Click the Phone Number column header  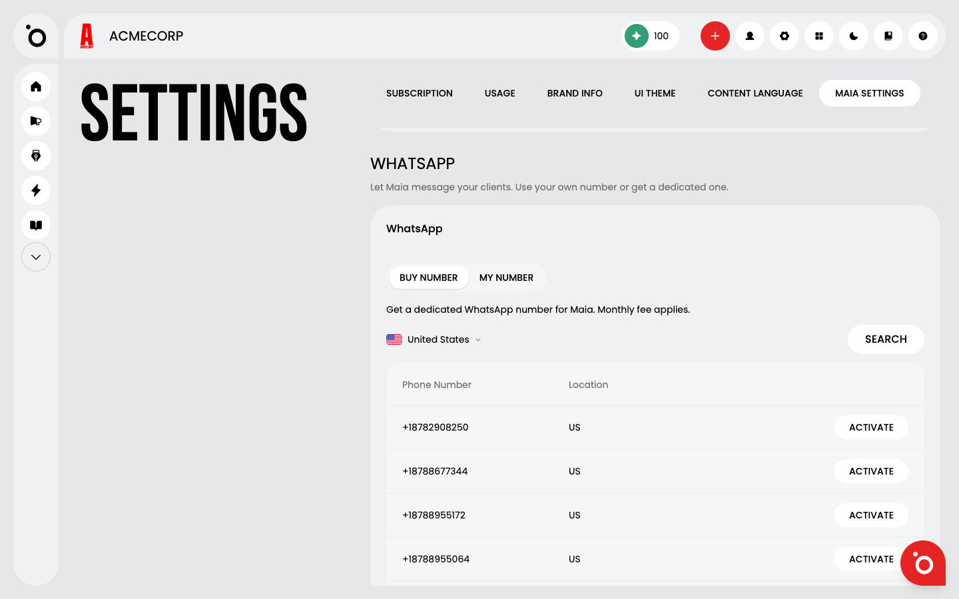click(x=437, y=385)
